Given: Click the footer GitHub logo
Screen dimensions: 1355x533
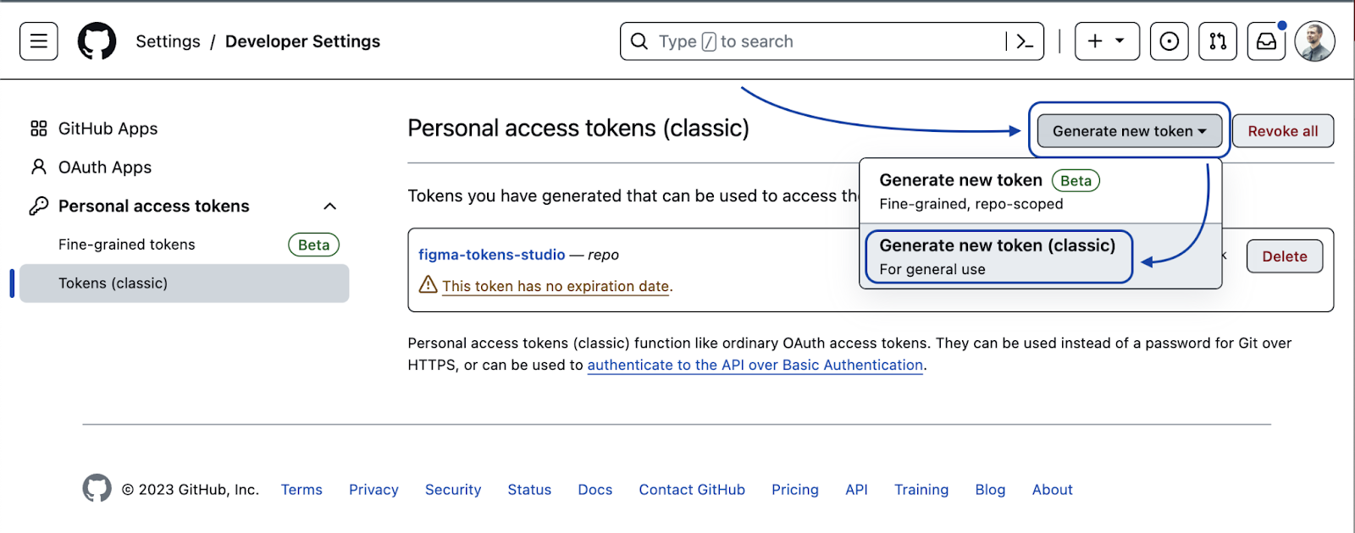Looking at the screenshot, I should pyautogui.click(x=97, y=488).
